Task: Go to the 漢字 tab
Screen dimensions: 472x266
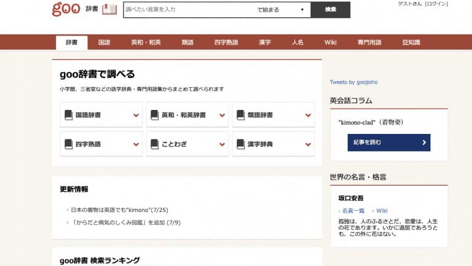Action: (x=265, y=42)
